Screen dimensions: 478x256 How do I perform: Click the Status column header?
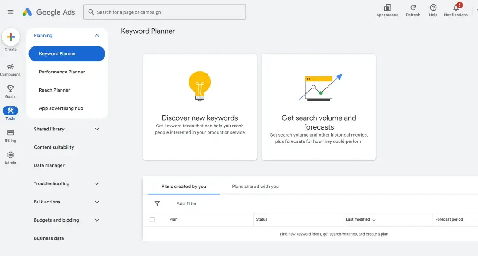point(262,219)
